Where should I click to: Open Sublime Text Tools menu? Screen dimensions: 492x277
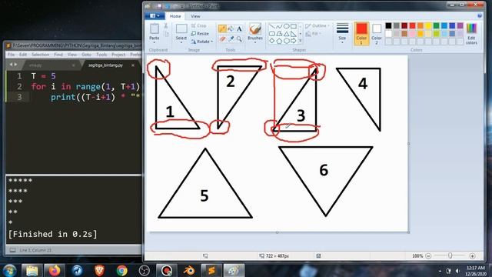pos(101,55)
